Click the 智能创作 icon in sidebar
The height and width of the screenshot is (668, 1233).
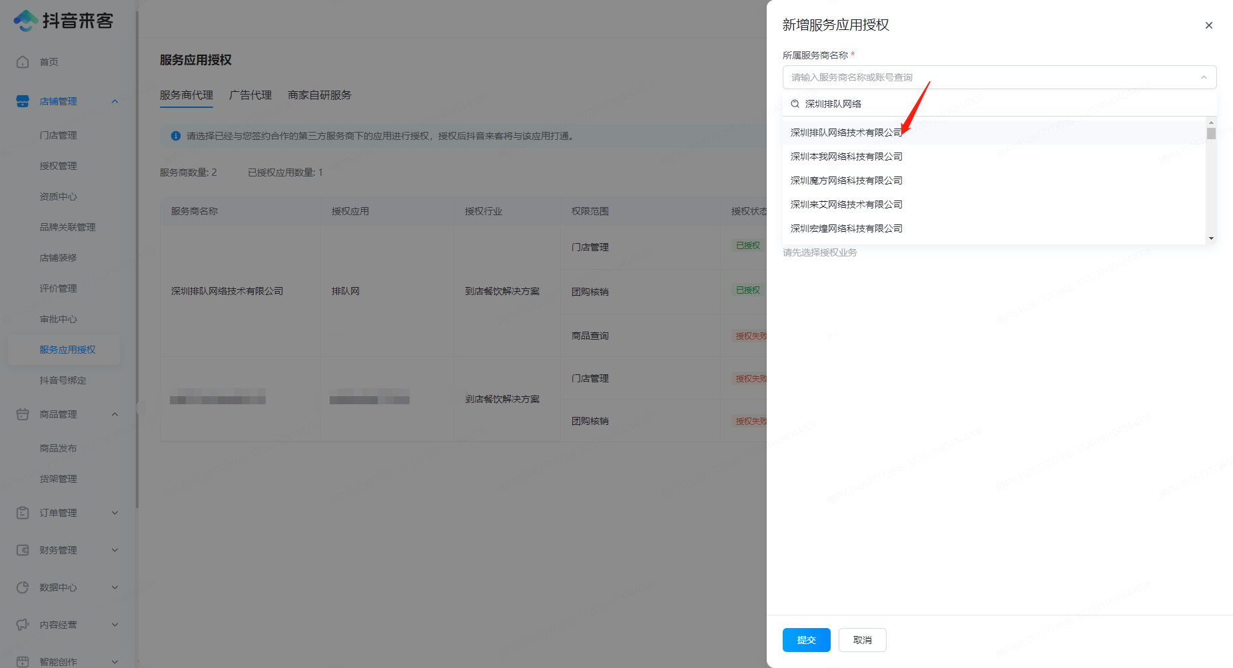[x=23, y=661]
